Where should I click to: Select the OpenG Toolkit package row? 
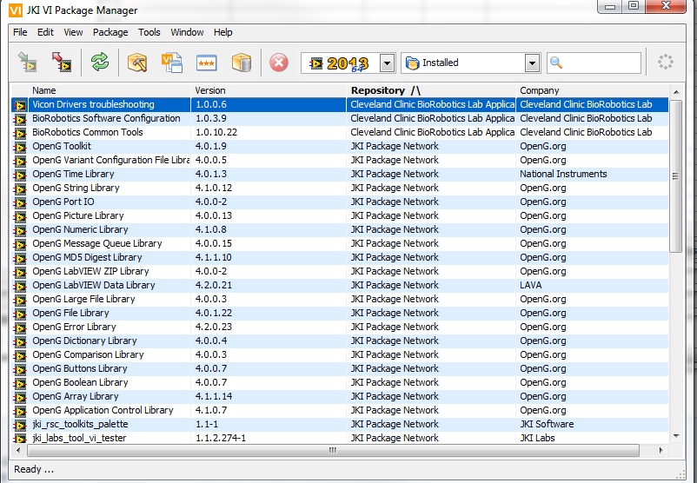[62, 146]
